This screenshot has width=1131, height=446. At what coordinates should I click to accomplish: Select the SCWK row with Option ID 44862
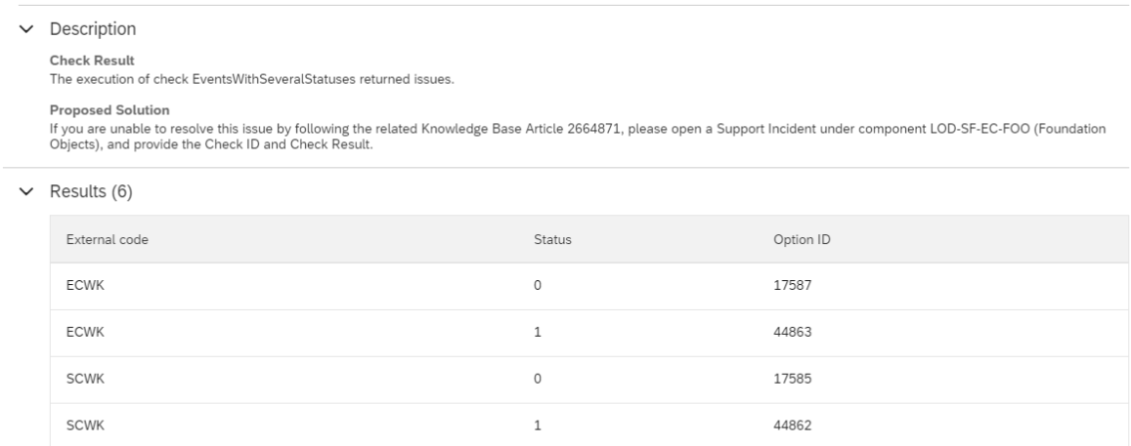pos(589,426)
